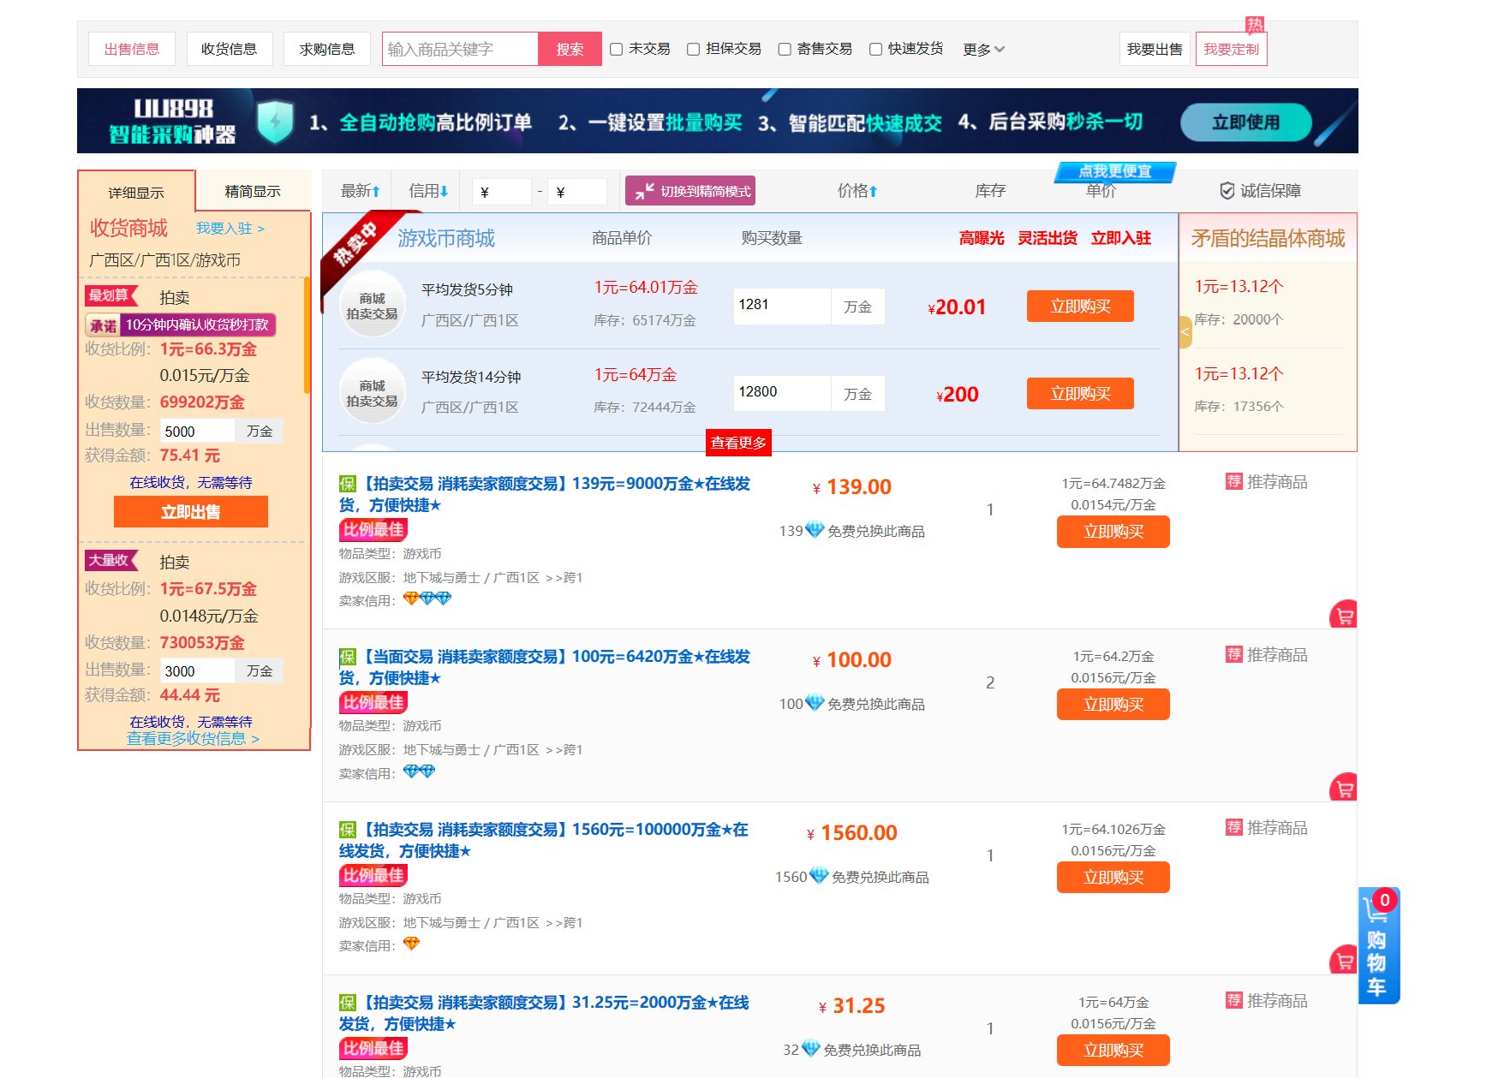Click the 保 badge on 100元 listing
The height and width of the screenshot is (1078, 1510).
click(347, 657)
